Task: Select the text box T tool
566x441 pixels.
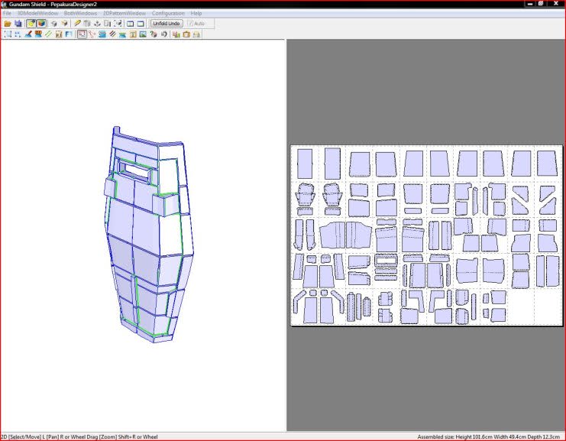Action: coord(133,34)
